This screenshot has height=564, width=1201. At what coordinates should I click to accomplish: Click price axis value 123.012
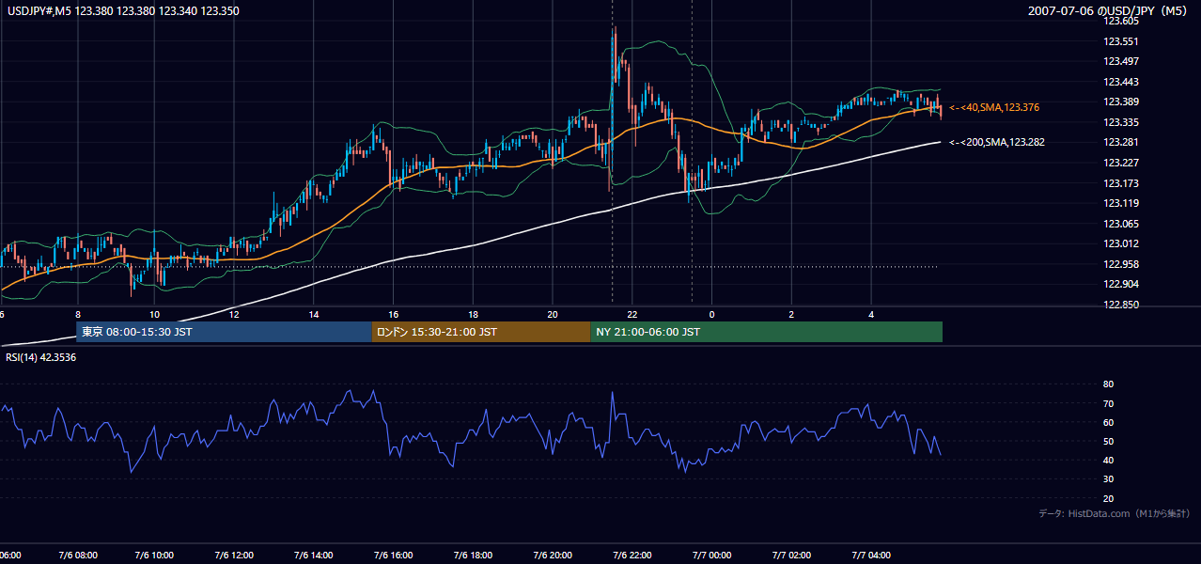1121,244
